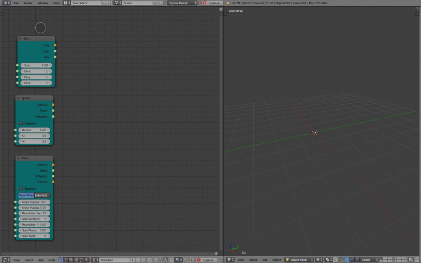Screen dimensions: 421x263
Task: Click the Blender logo next to version text
Action: tap(228, 3)
